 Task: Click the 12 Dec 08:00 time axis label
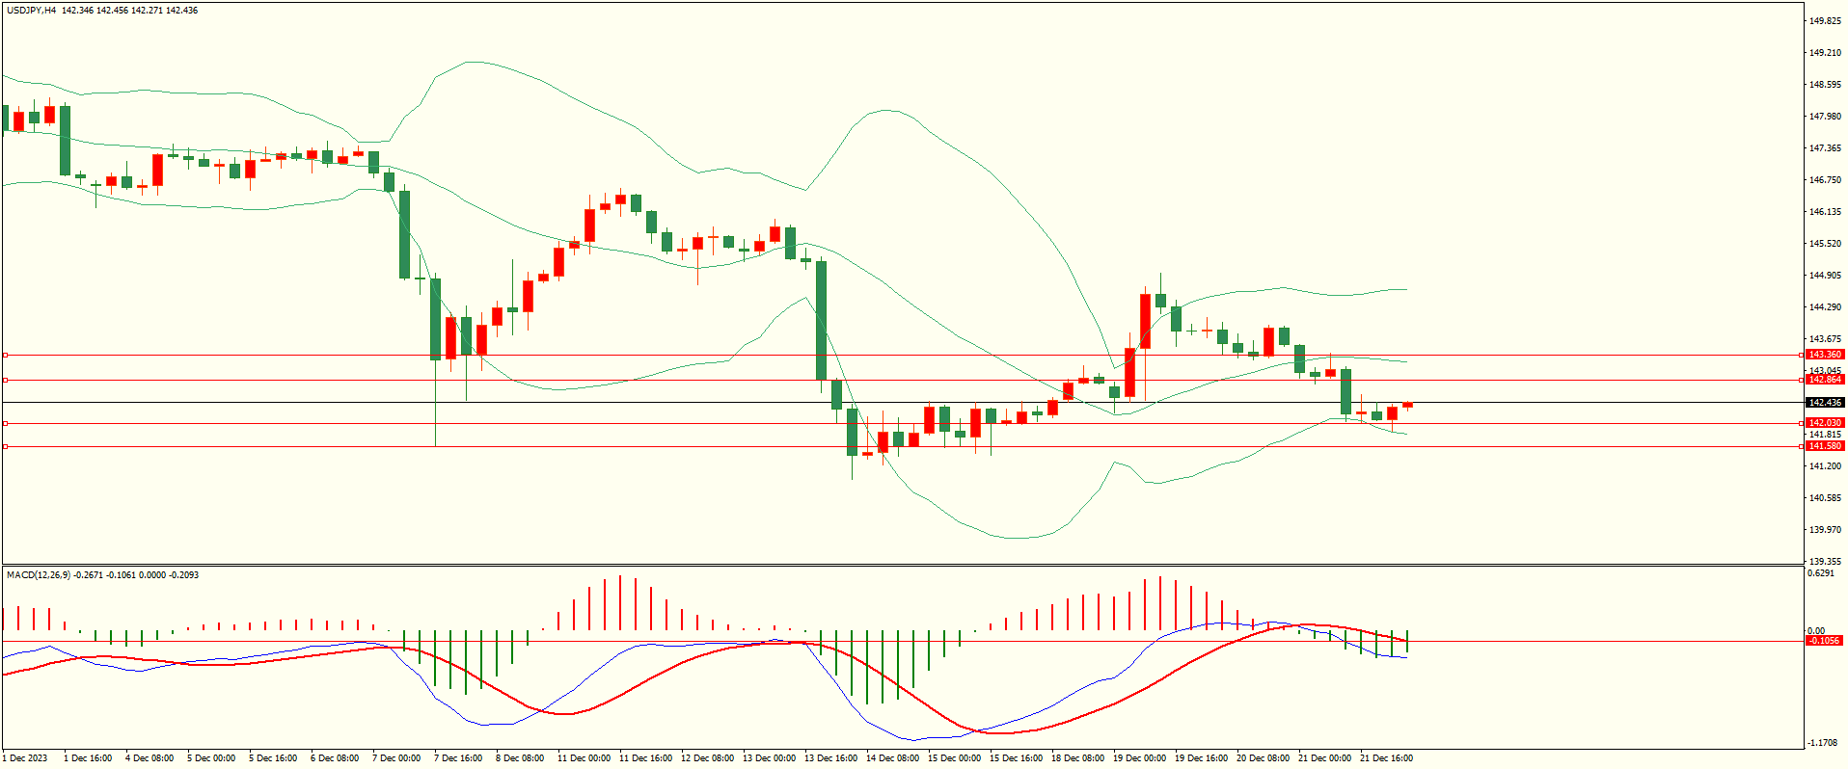[x=707, y=758]
